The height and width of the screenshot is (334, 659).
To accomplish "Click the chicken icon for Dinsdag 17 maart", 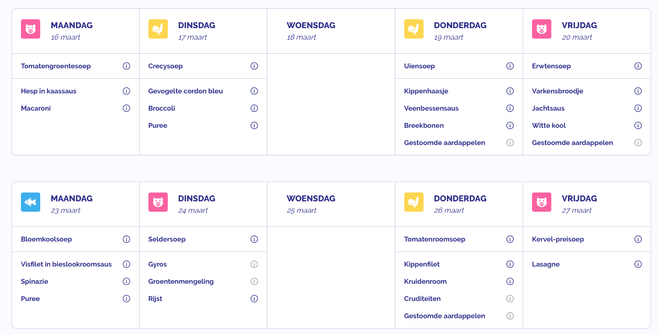I will point(158,29).
